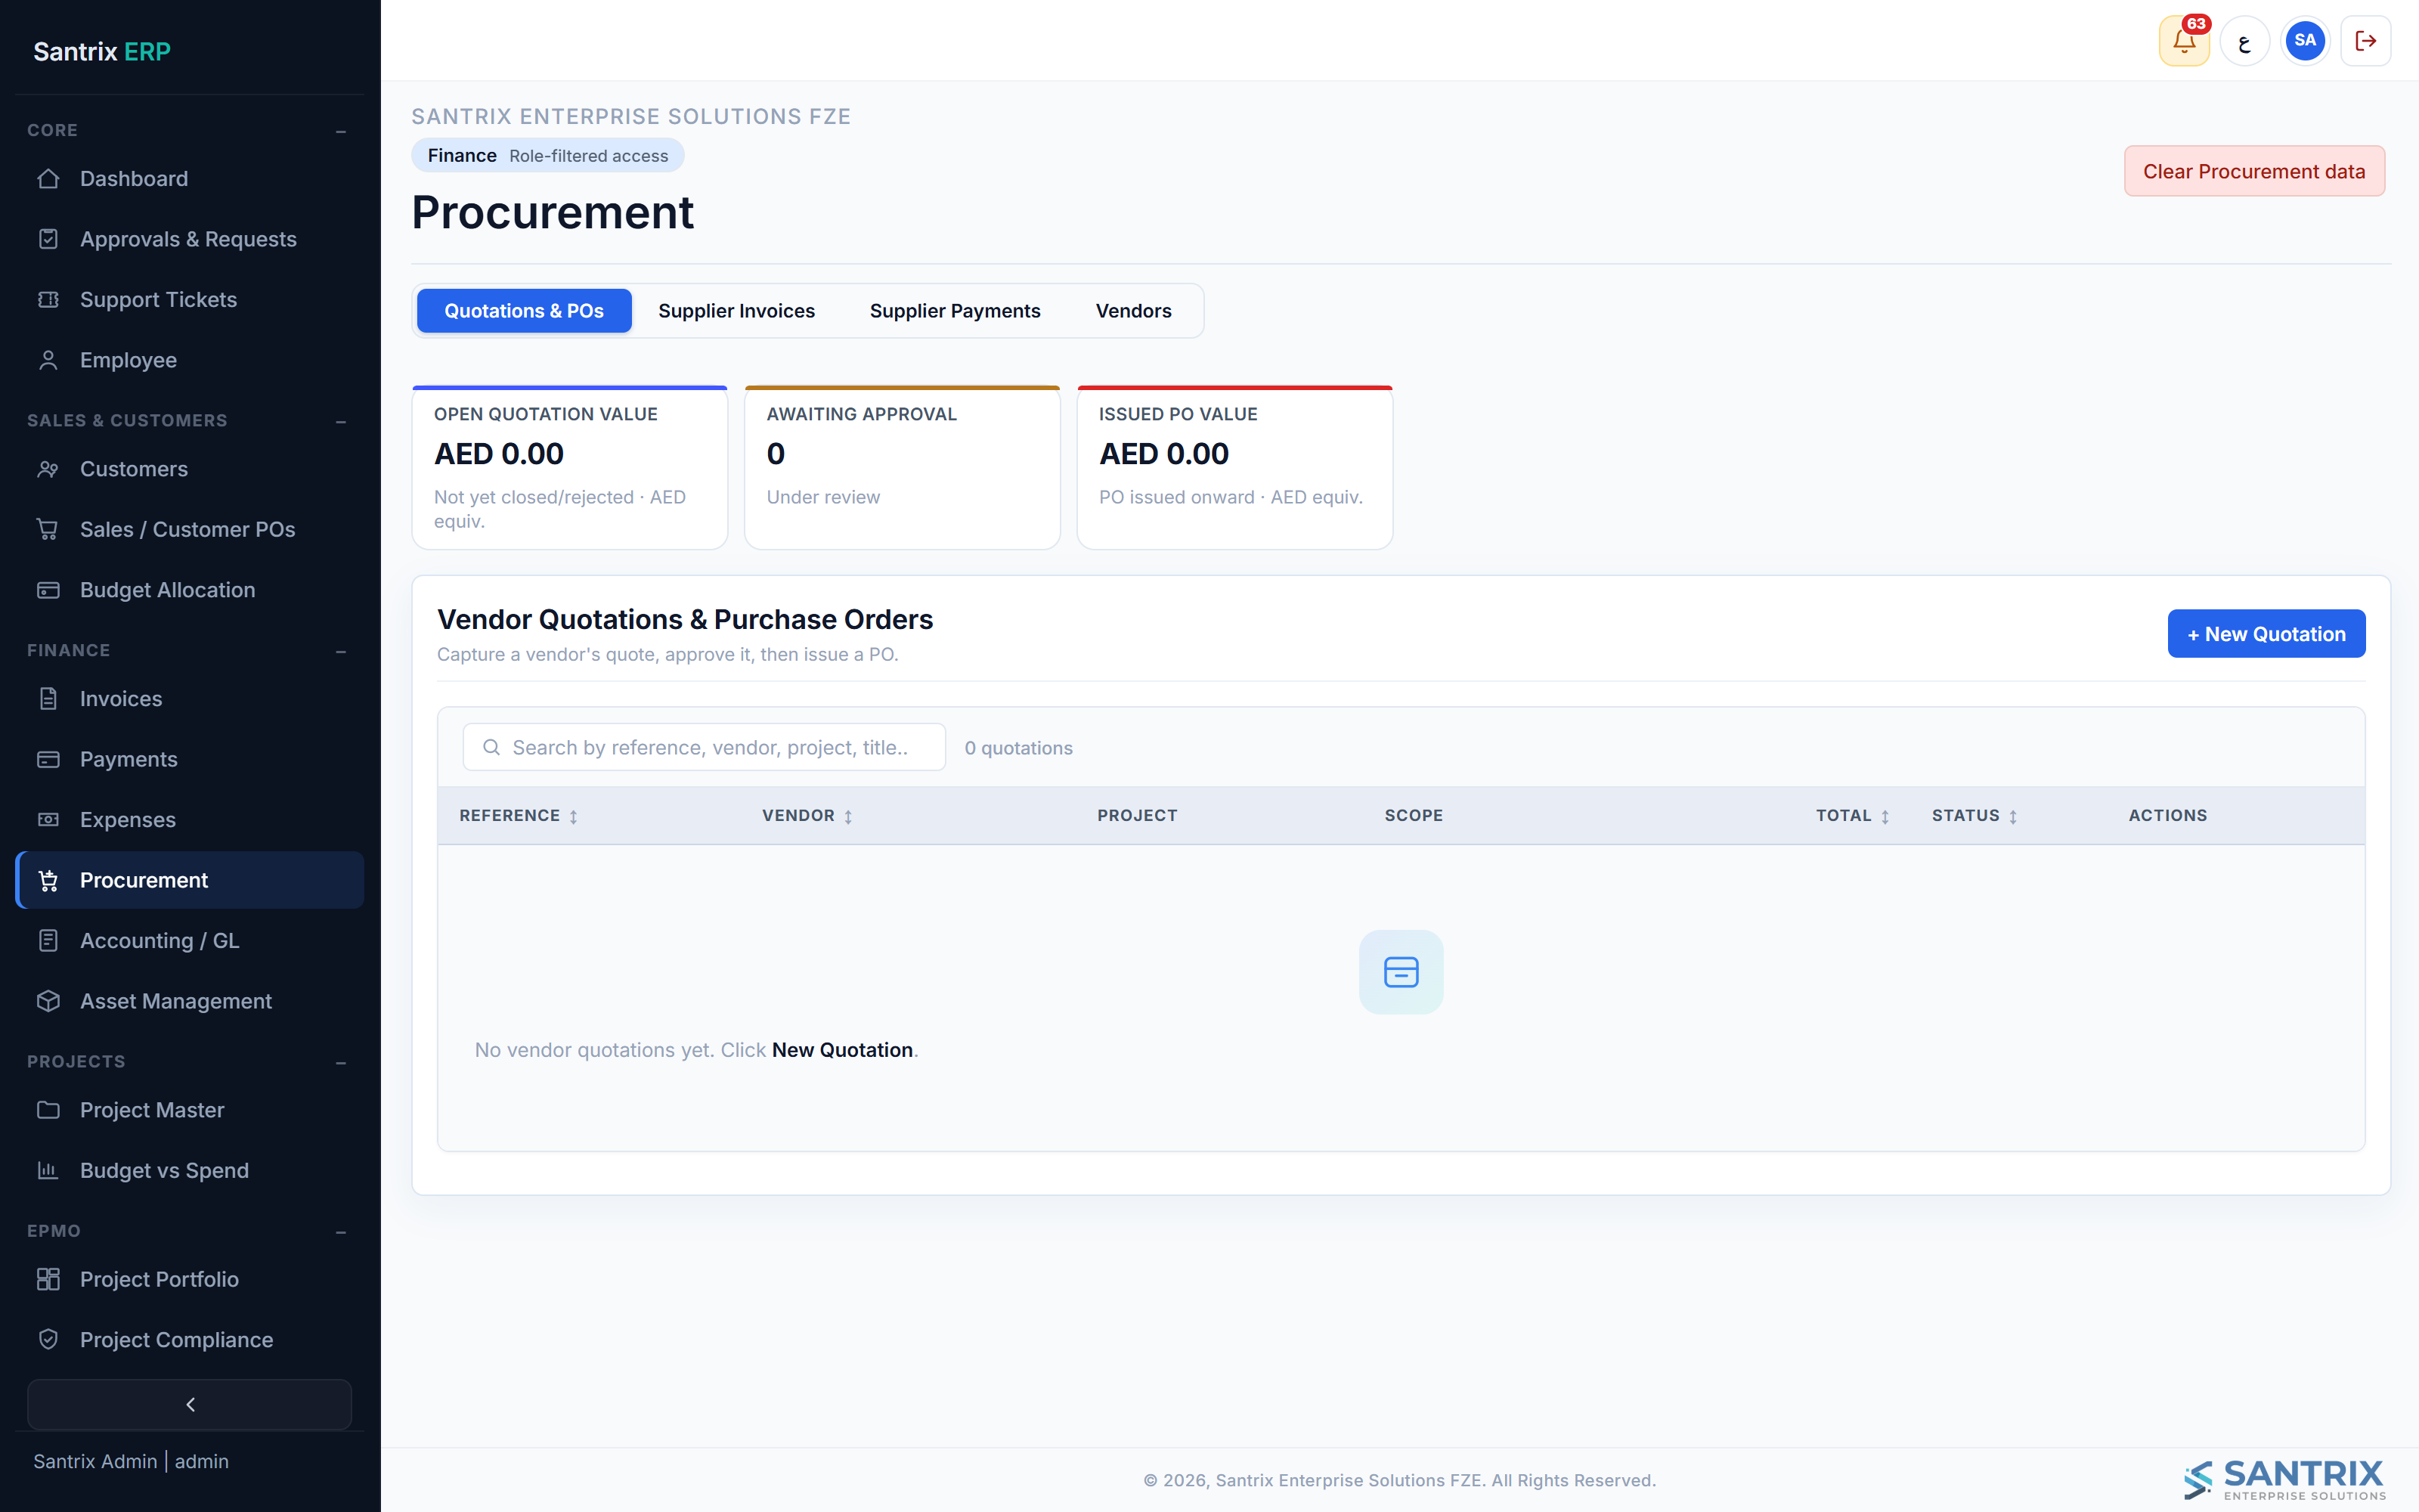This screenshot has height=1512, width=2419.
Task: Collapse the sidebar with the chevron button
Action: 190,1405
